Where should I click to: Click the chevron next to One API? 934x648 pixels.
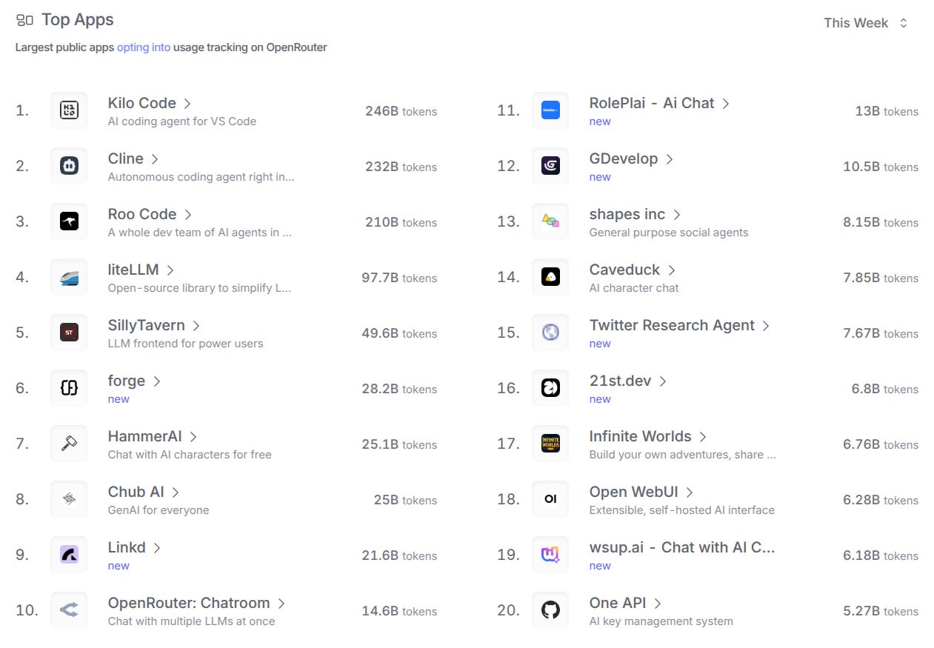[x=658, y=604]
